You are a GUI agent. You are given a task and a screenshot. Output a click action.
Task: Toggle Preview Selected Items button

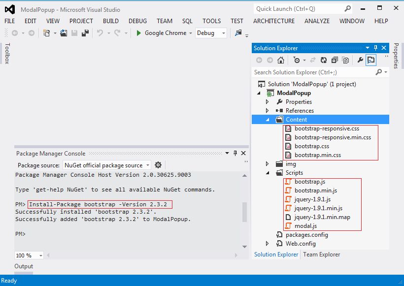[x=370, y=60]
